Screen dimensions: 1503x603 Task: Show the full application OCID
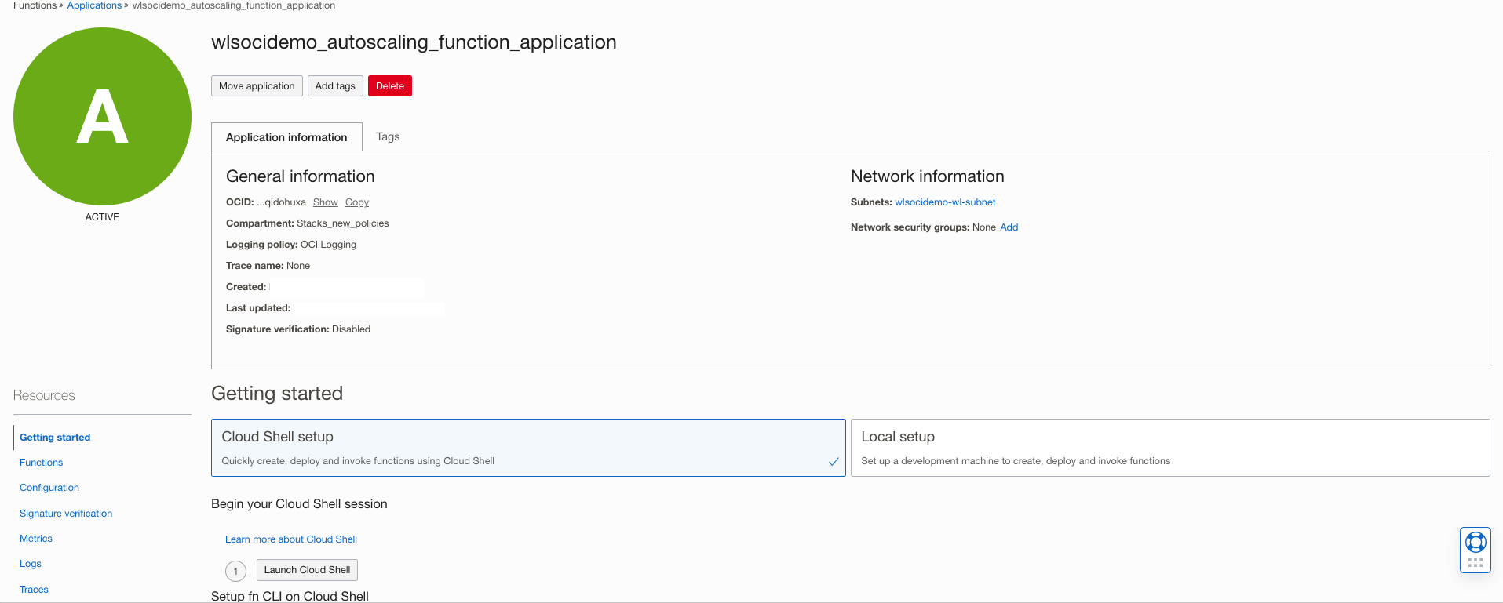point(325,202)
